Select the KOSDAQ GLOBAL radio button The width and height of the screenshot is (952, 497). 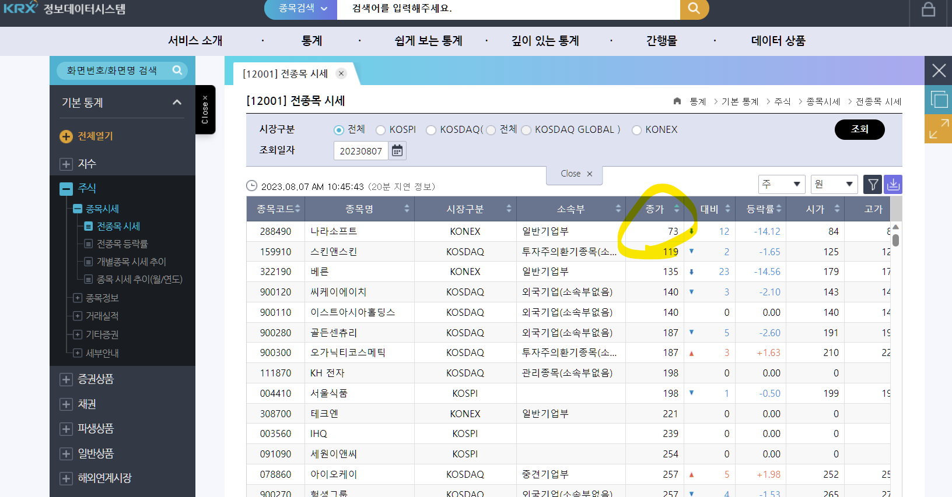point(526,130)
